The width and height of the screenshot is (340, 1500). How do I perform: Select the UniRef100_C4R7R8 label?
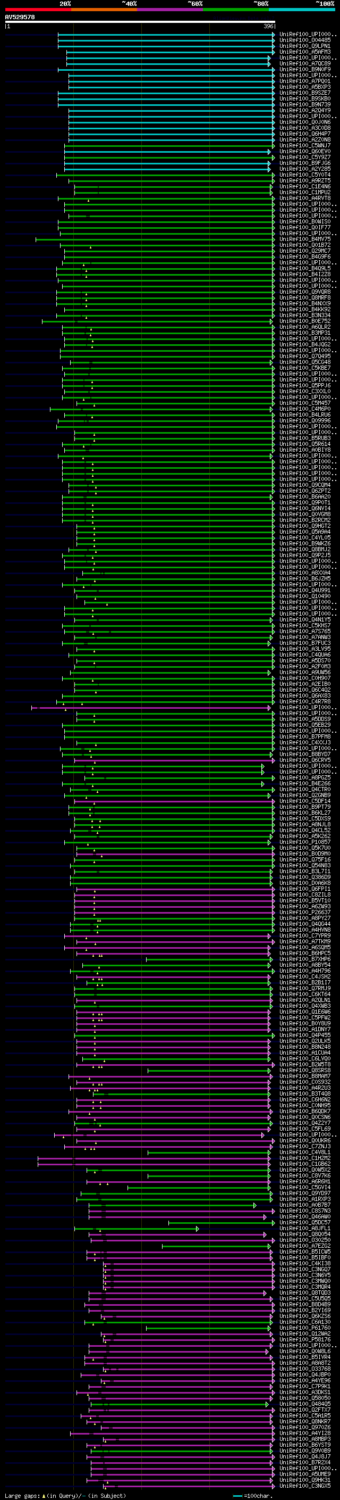click(x=305, y=702)
